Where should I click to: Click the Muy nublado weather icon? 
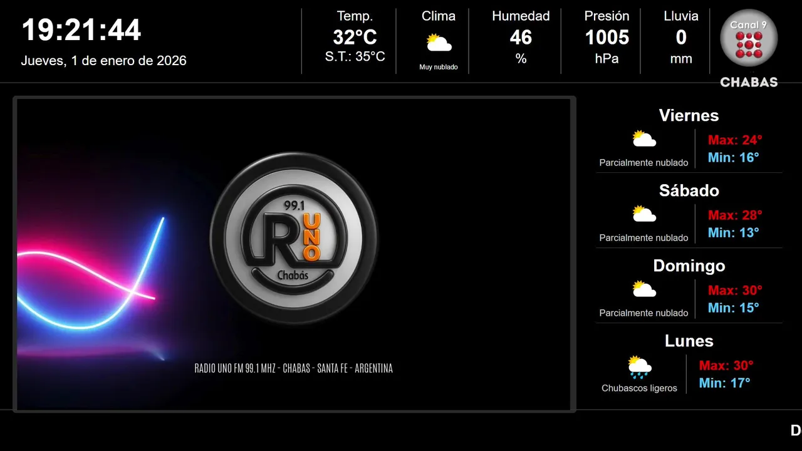click(439, 44)
